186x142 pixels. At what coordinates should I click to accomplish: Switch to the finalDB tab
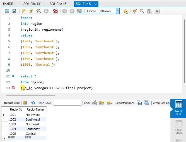pyautogui.click(x=8, y=4)
